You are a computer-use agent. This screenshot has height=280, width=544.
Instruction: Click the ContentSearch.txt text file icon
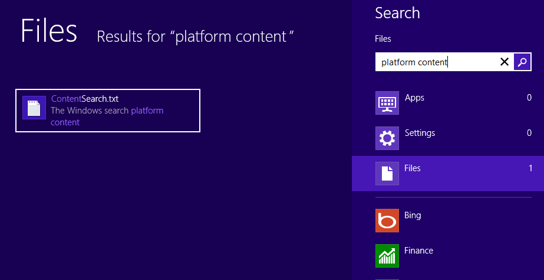point(34,108)
